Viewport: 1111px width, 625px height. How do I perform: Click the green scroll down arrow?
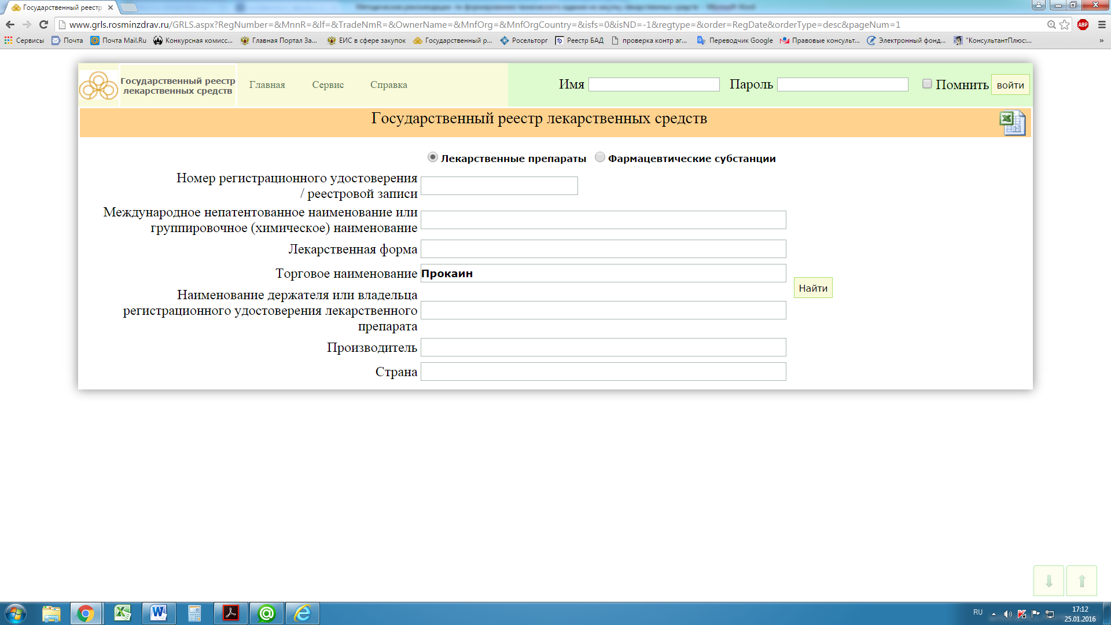coord(1049,580)
